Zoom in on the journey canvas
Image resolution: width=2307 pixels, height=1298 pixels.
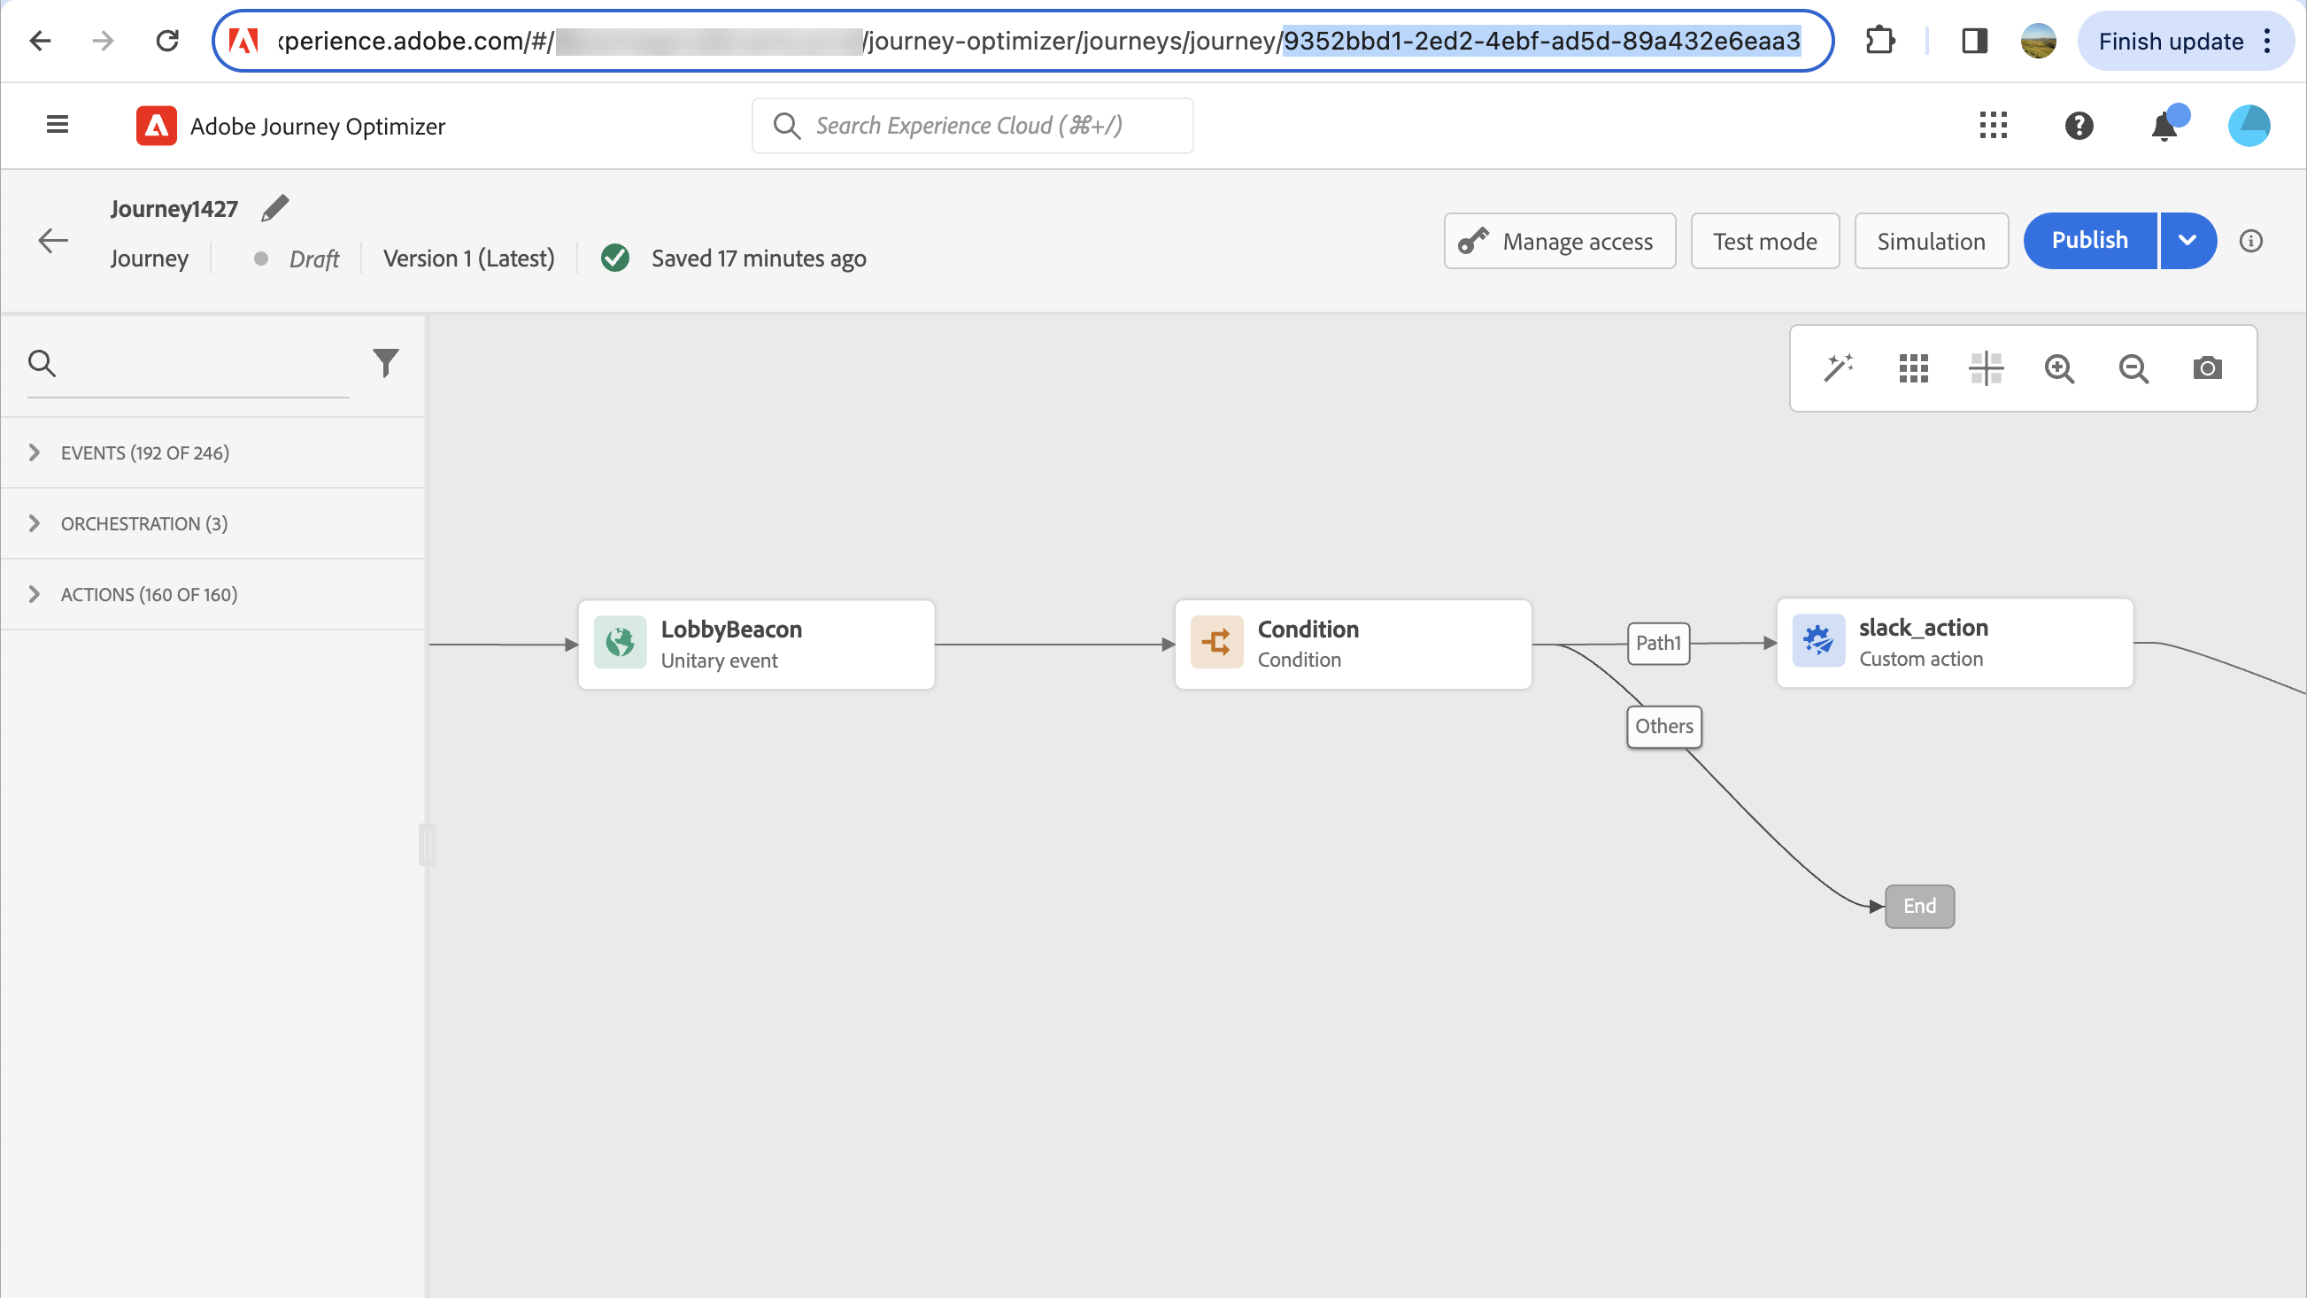coord(2059,368)
